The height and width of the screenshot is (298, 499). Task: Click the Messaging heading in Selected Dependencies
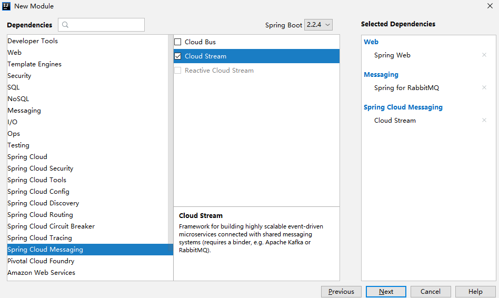(381, 75)
